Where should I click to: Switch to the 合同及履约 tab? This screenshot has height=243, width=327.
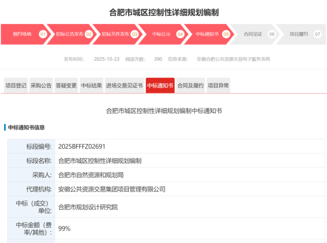[x=190, y=86]
